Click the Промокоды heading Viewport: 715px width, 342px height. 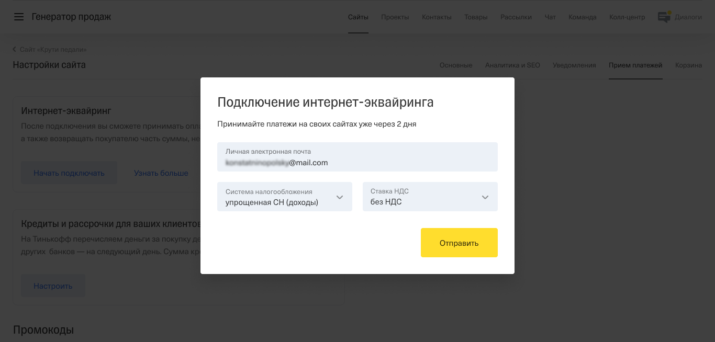click(43, 330)
